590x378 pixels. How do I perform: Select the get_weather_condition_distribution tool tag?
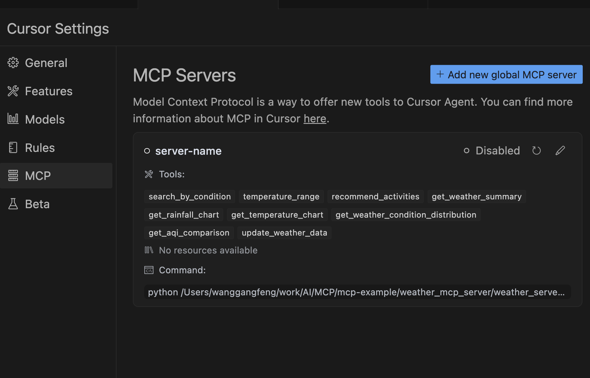[406, 215]
